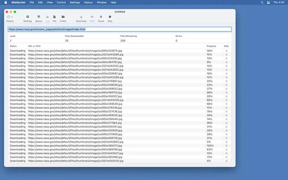Screen dimensions: 288x180
Task: Skip download of iss065e369753.jpg
Action: pyautogui.click(x=226, y=93)
